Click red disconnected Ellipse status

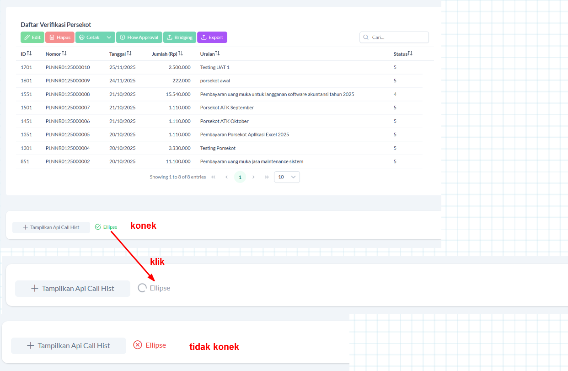tap(150, 345)
